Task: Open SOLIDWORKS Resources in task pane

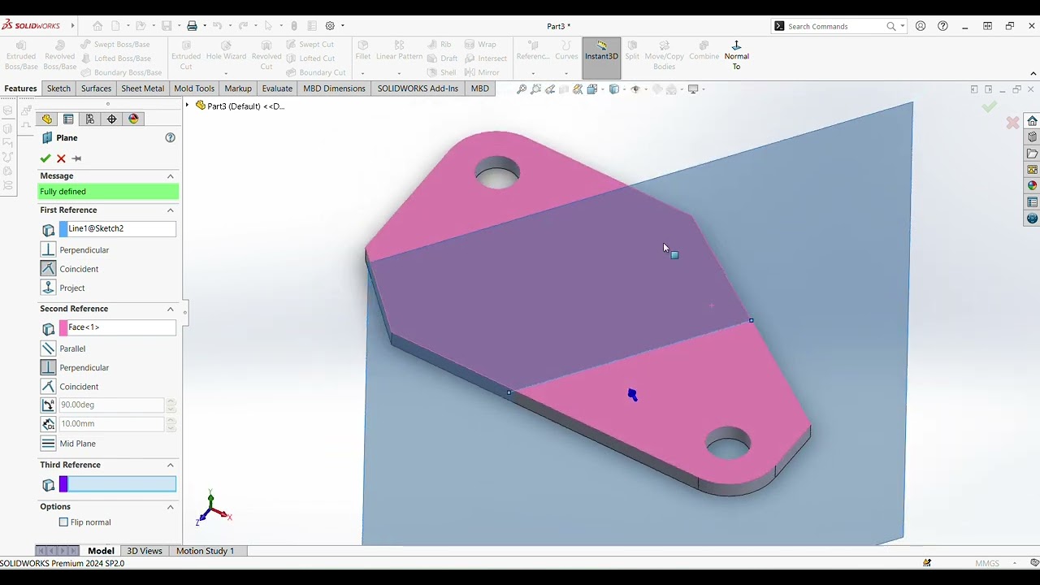Action: tap(1032, 121)
